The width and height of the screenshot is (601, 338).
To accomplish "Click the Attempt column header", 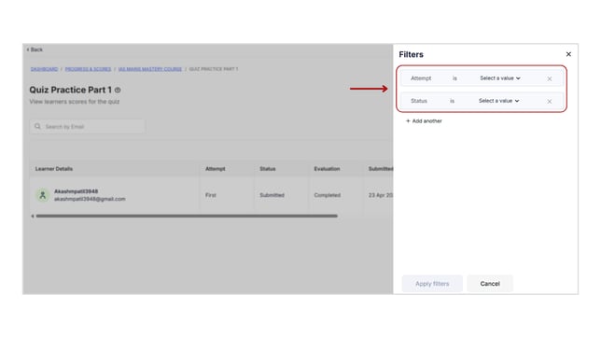I will click(216, 169).
